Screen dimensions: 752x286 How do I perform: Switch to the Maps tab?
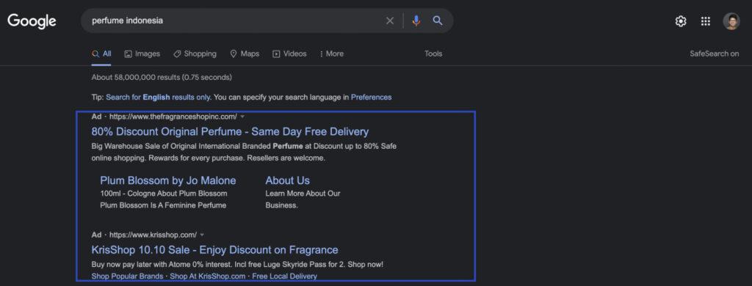point(245,54)
